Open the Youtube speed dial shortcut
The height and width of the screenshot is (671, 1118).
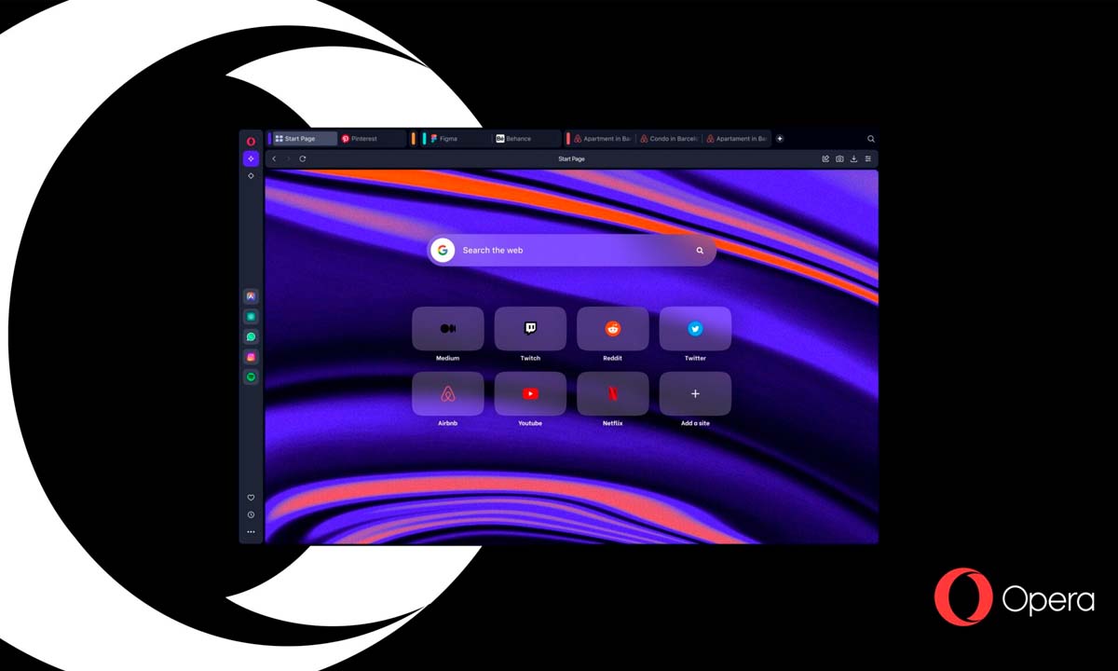point(530,393)
